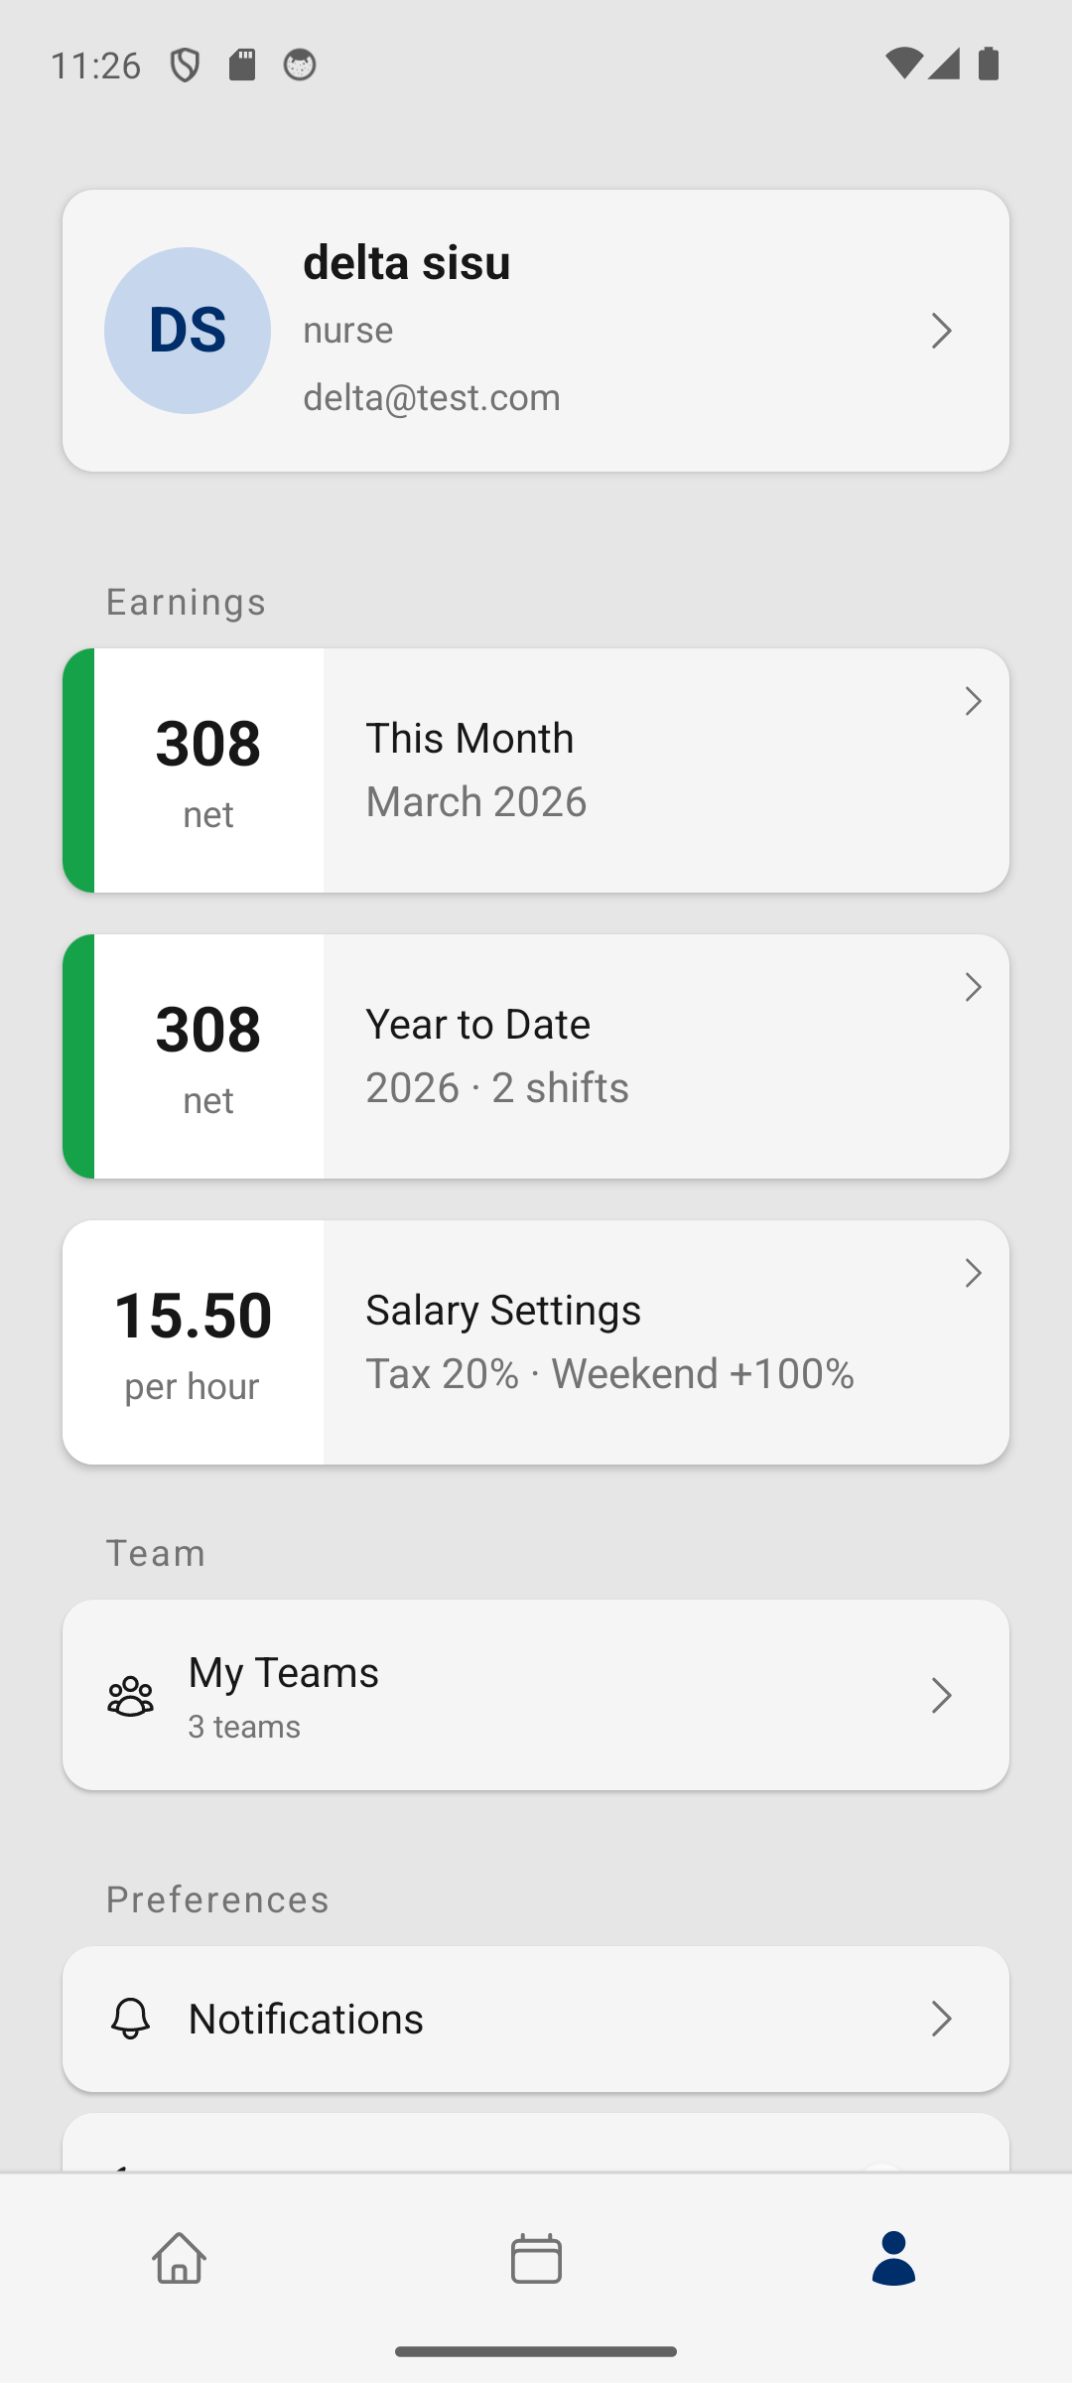Tap the green bar on This Month card
This screenshot has width=1072, height=2383.
pyautogui.click(x=78, y=771)
